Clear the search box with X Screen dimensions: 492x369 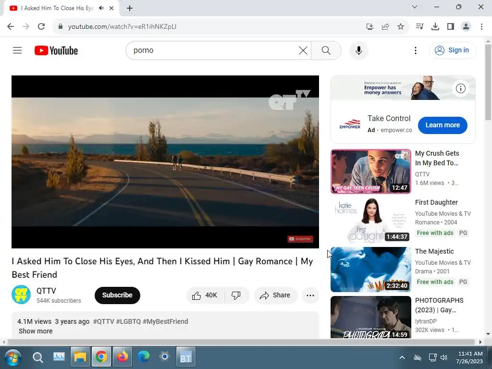coord(303,50)
